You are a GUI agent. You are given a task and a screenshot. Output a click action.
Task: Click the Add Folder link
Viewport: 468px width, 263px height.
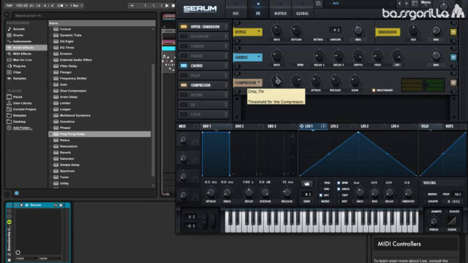point(22,128)
